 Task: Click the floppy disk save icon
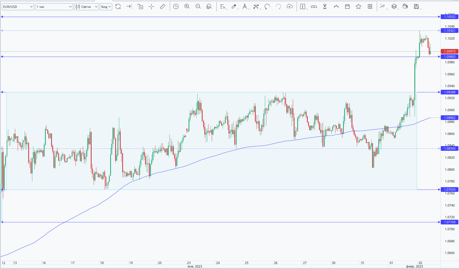pyautogui.click(x=416, y=6)
